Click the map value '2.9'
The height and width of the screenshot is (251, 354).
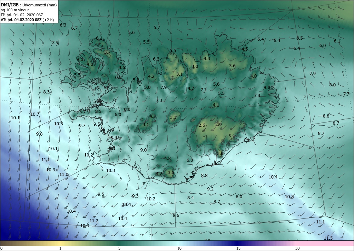[x=218, y=124]
